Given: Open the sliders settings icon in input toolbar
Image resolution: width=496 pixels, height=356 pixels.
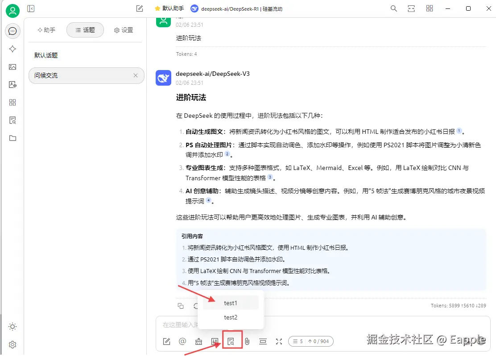Looking at the screenshot, I should [x=215, y=341].
